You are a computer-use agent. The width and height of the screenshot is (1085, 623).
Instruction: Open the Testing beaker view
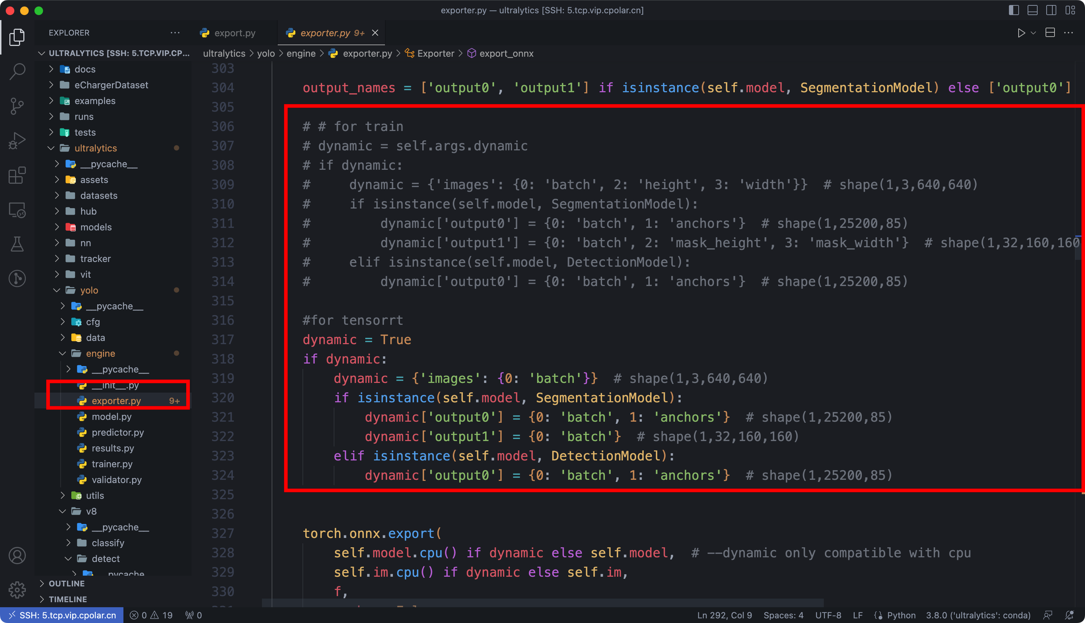point(17,244)
